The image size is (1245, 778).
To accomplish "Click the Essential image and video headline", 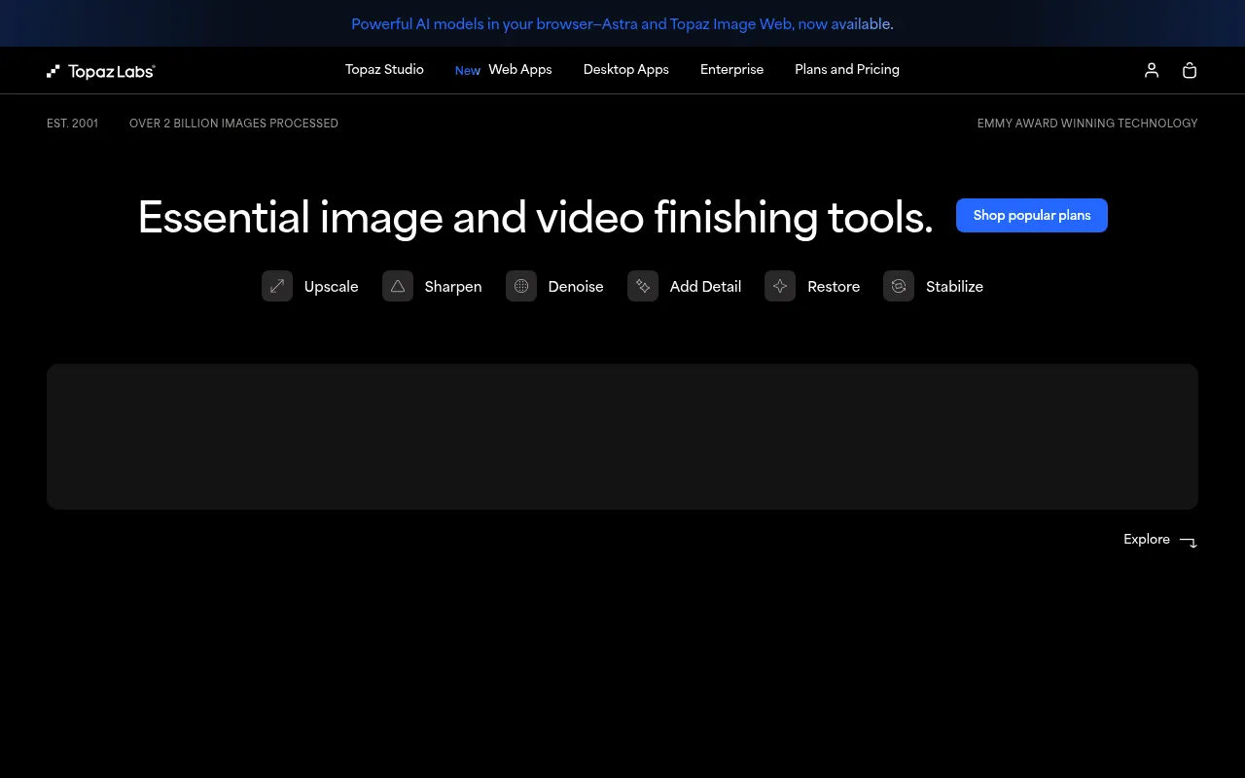I will (535, 217).
